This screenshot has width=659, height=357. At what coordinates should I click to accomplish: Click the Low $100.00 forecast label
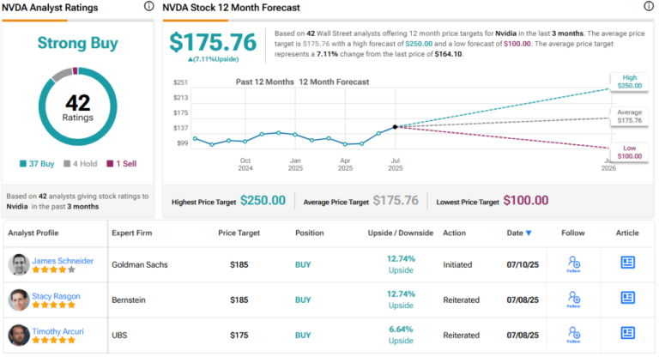629,152
